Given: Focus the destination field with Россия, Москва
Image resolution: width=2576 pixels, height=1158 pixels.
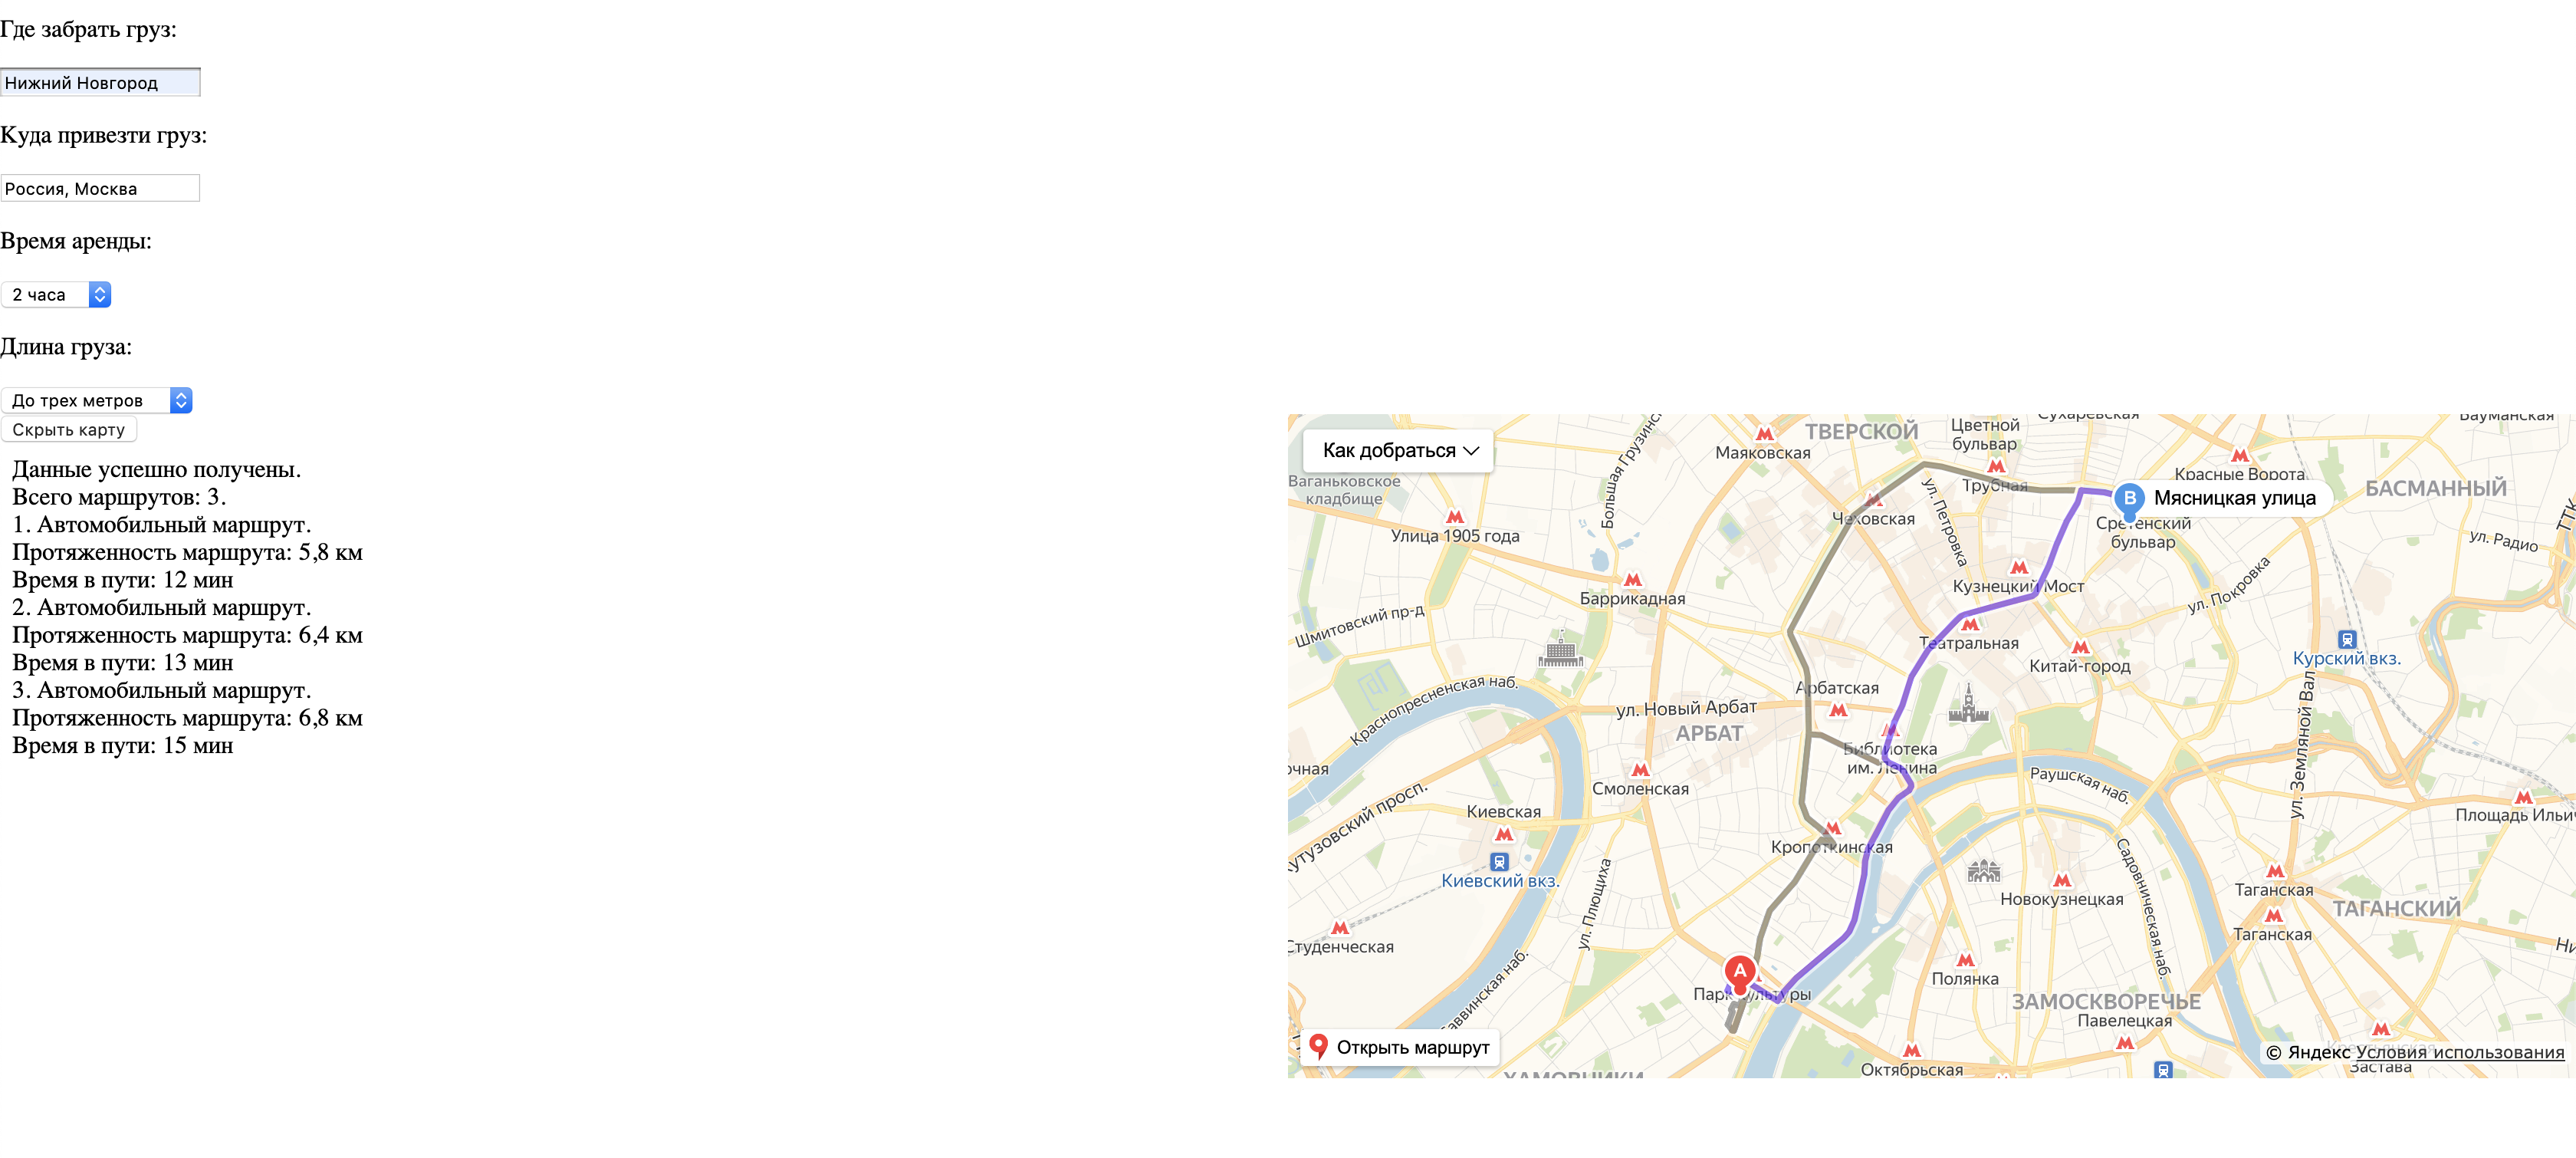Looking at the screenshot, I should tap(100, 188).
